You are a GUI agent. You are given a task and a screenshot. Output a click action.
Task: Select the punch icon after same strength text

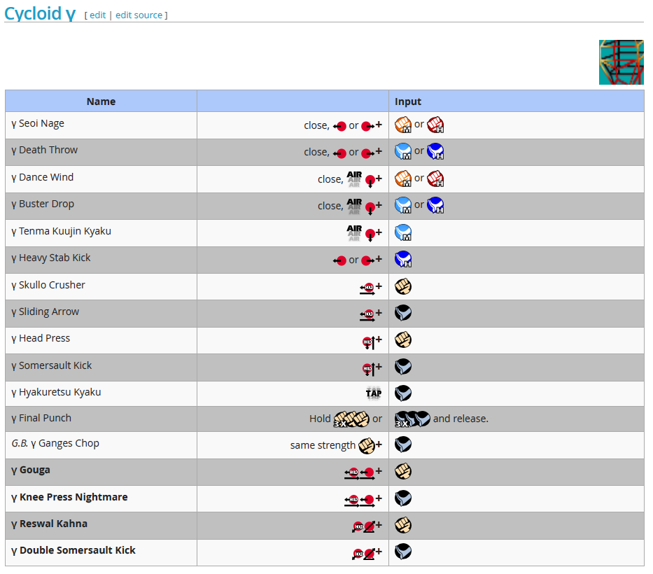click(x=367, y=446)
